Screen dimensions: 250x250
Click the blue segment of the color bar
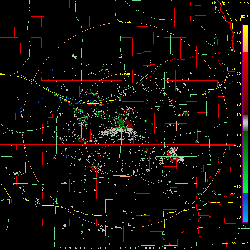pos(245,208)
